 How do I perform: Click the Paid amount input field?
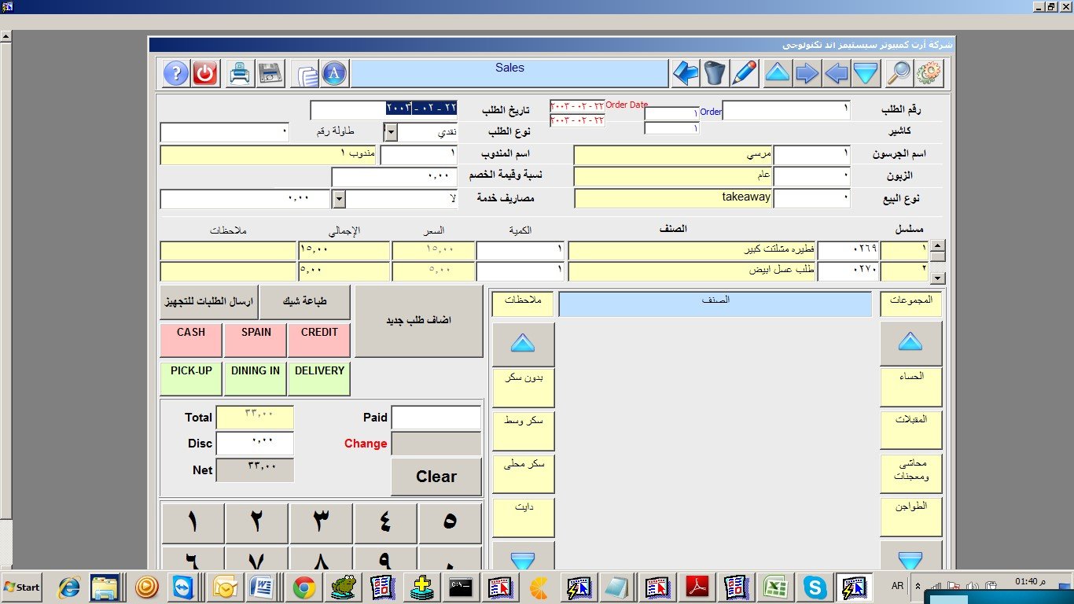[x=436, y=418]
